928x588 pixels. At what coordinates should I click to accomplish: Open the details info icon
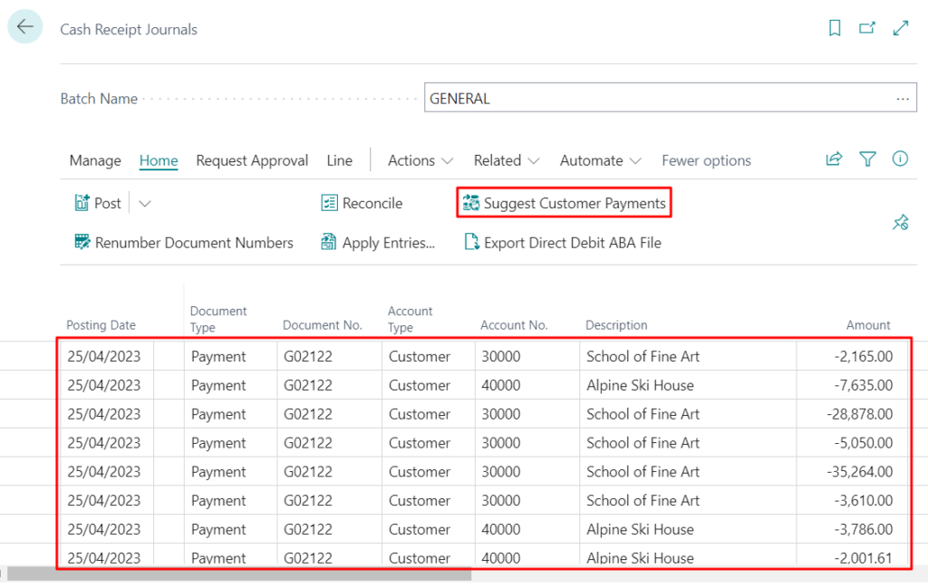pos(900,159)
